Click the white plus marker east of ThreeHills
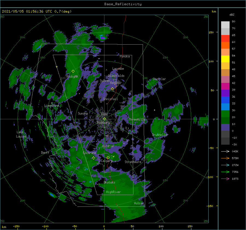This screenshot has width=246, height=230. (154, 110)
